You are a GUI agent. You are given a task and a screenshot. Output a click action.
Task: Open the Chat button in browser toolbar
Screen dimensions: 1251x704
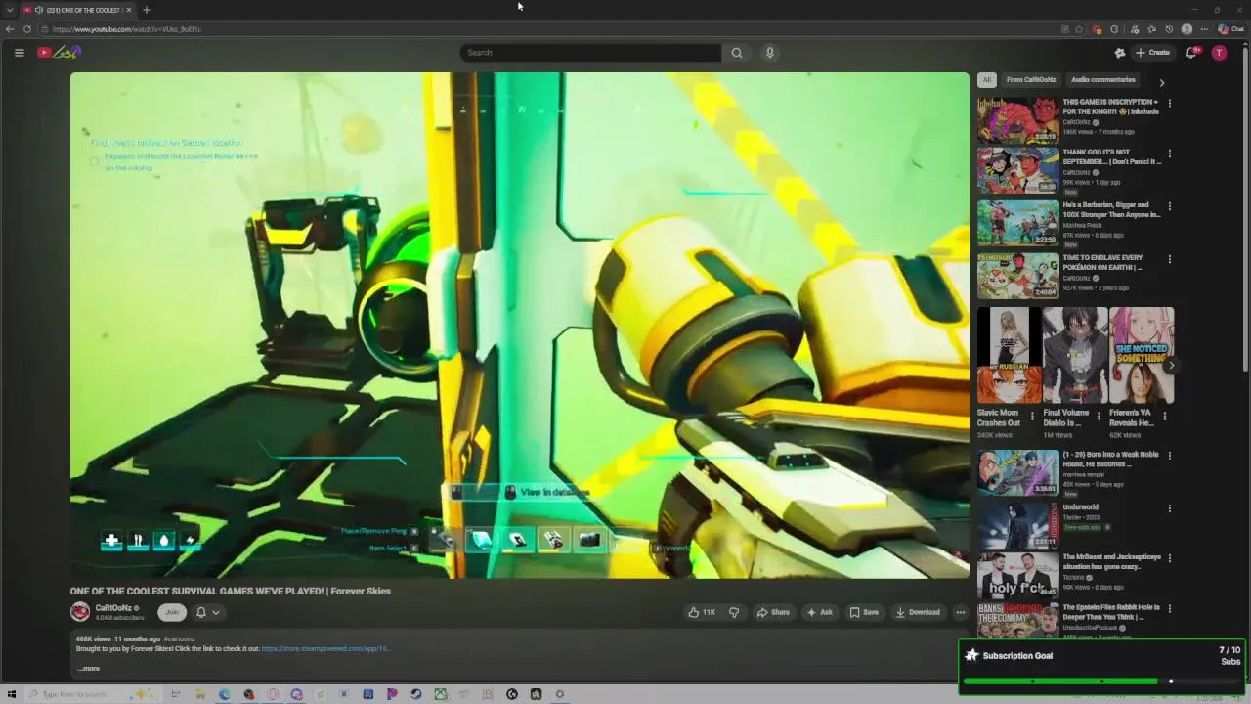(x=1230, y=29)
